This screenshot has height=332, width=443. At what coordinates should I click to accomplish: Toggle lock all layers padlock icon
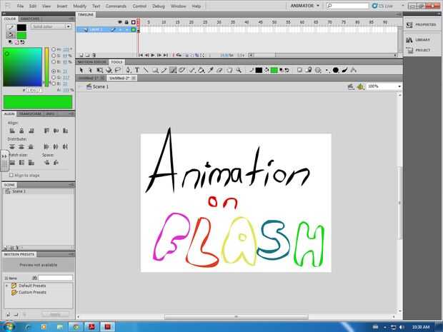tap(126, 22)
